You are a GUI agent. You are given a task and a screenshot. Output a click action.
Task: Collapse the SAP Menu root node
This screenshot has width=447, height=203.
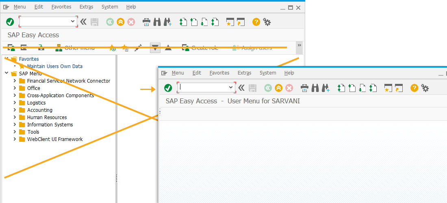[x=7, y=73]
